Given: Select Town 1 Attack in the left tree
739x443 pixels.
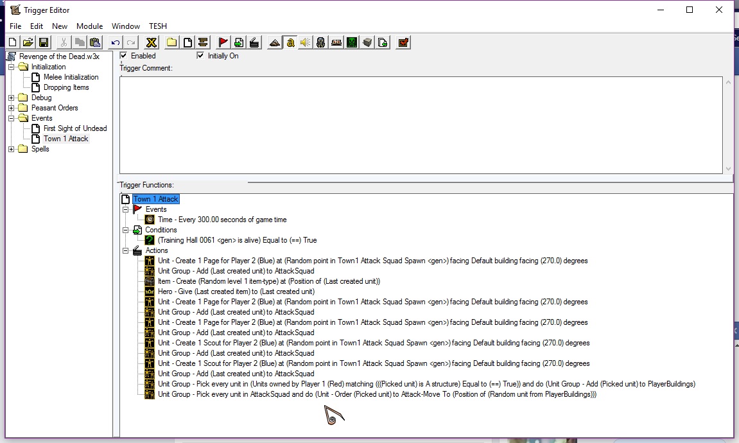Looking at the screenshot, I should pyautogui.click(x=65, y=139).
